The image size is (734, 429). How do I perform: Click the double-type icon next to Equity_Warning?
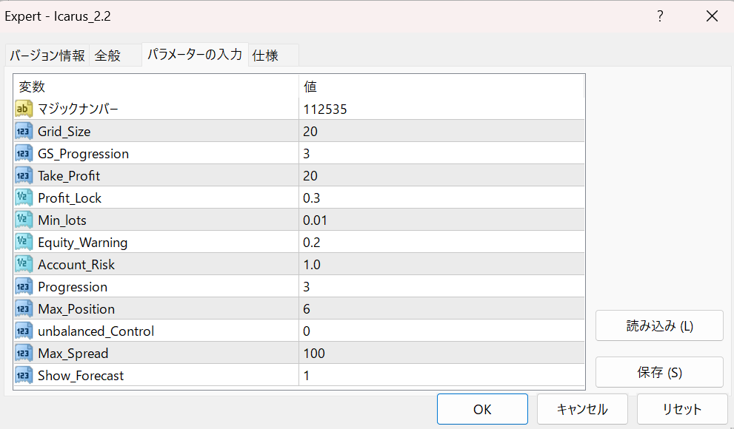click(24, 242)
